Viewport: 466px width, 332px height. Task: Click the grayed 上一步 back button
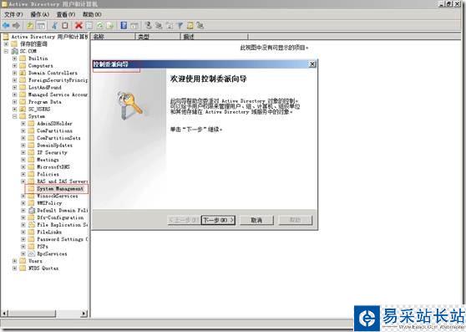[184, 220]
